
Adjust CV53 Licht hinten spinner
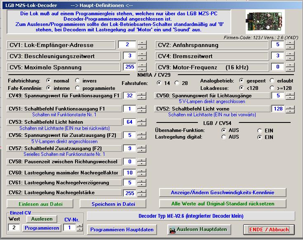coord(142,122)
